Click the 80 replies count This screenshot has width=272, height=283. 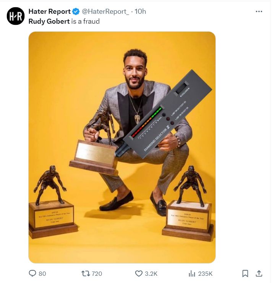(x=42, y=273)
